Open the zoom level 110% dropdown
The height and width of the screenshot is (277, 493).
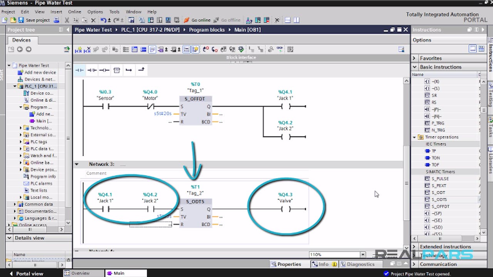click(362, 255)
